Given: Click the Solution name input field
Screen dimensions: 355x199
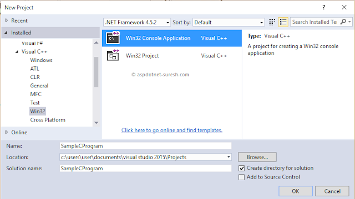Looking at the screenshot, I should [145, 168].
